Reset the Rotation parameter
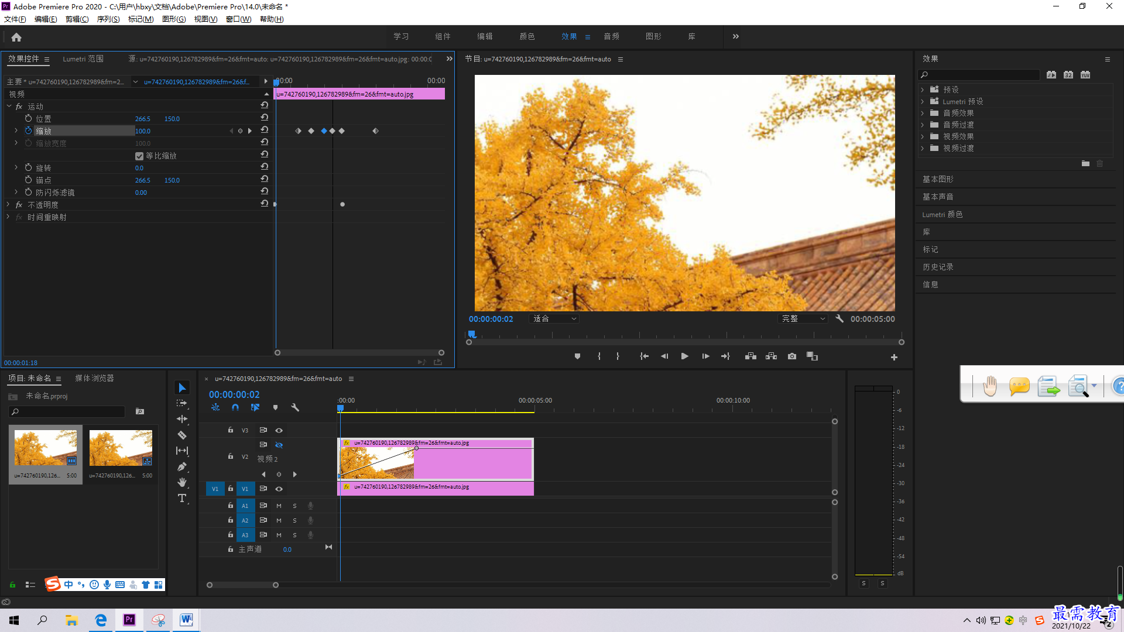The height and width of the screenshot is (632, 1124). (x=265, y=167)
